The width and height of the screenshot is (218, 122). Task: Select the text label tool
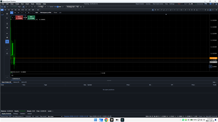[189, 10]
